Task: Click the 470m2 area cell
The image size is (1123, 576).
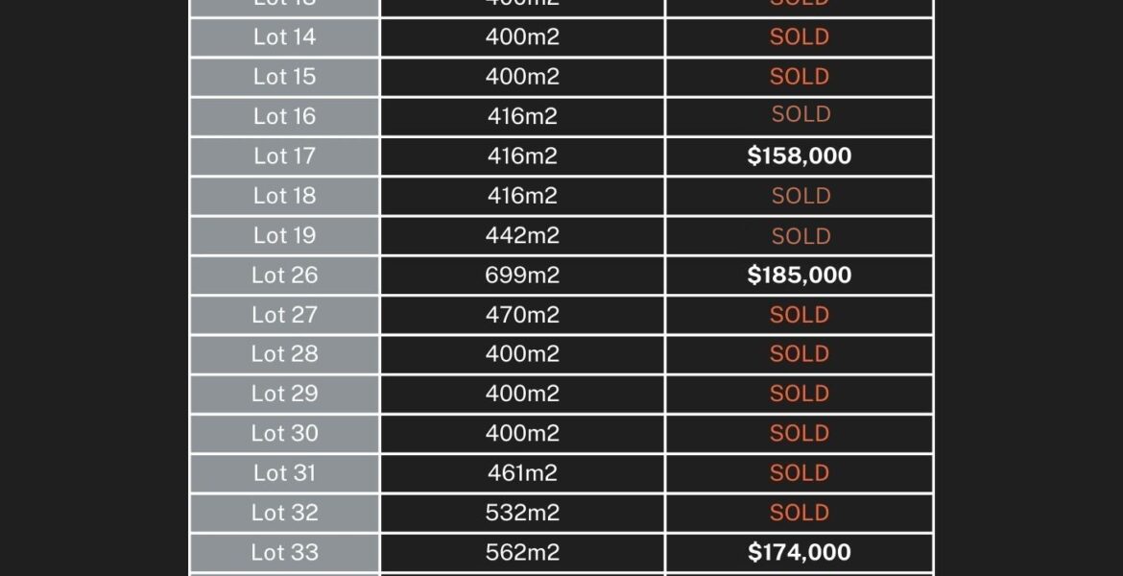Action: tap(522, 315)
